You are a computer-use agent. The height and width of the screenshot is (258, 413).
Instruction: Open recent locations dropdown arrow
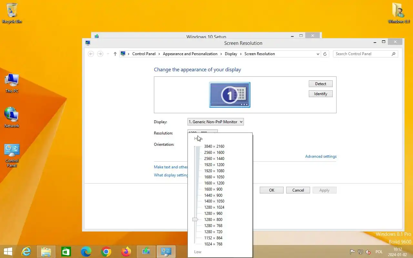[108, 54]
